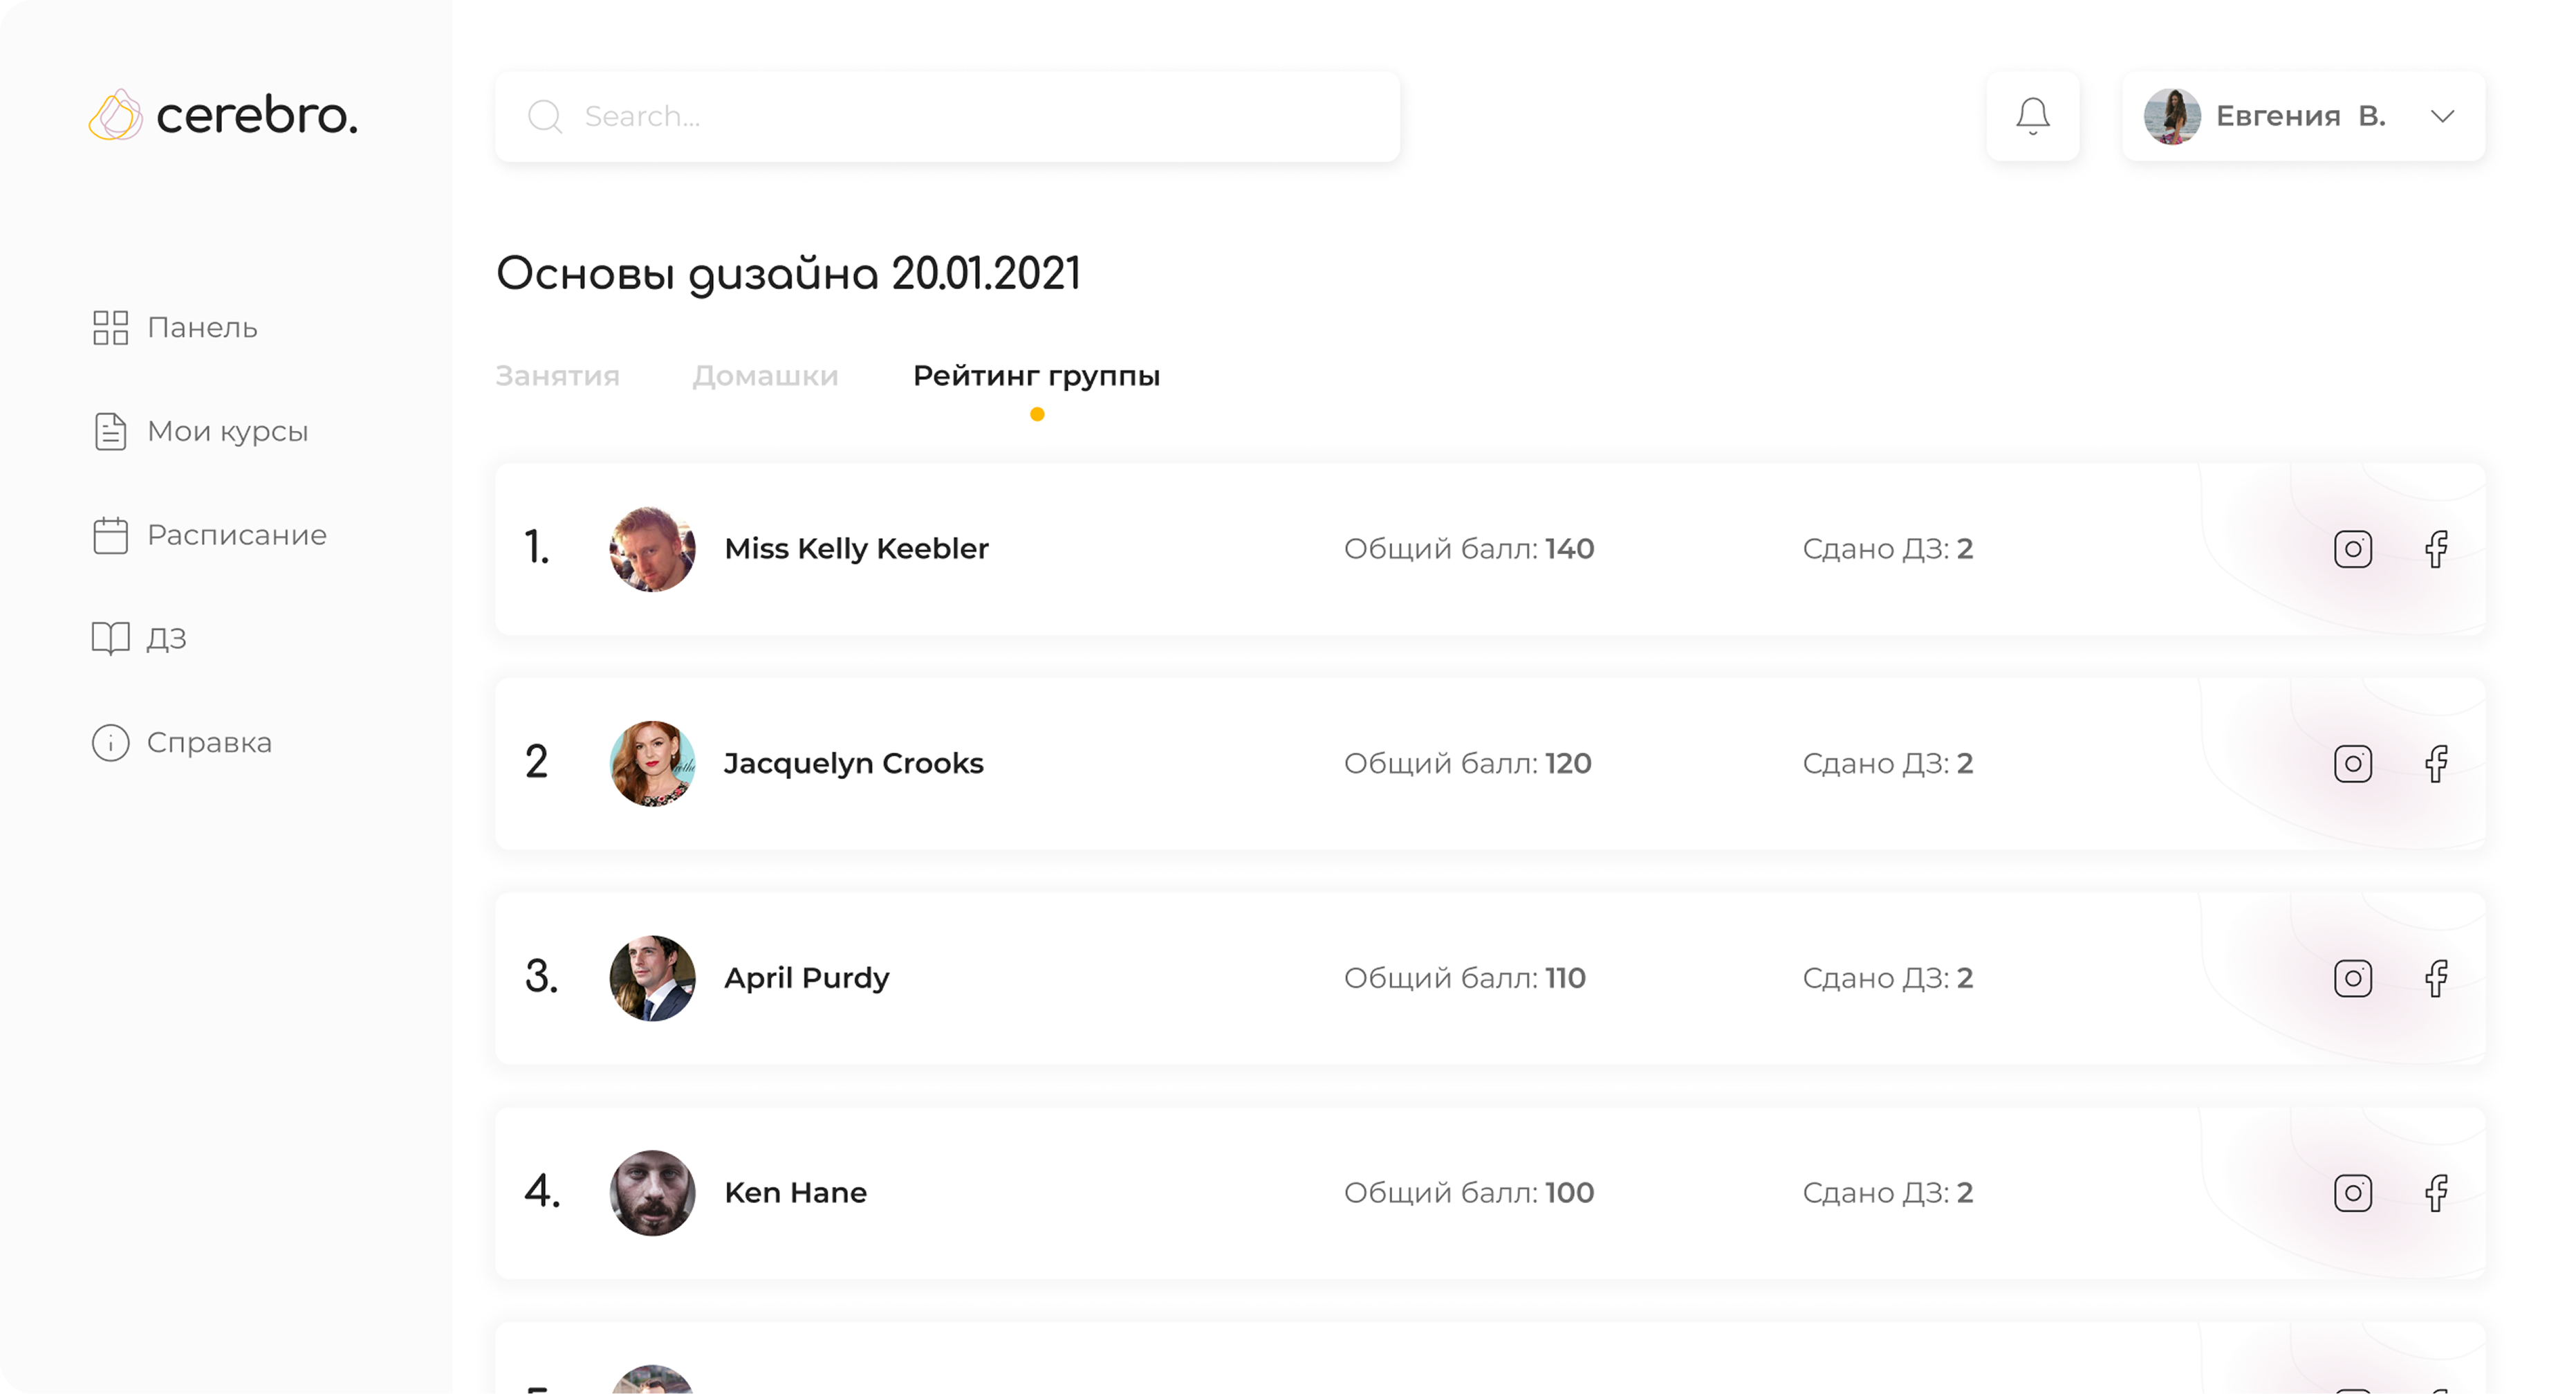This screenshot has height=1394, width=2576.
Task: Switch to the Занятия tab
Action: [x=557, y=376]
